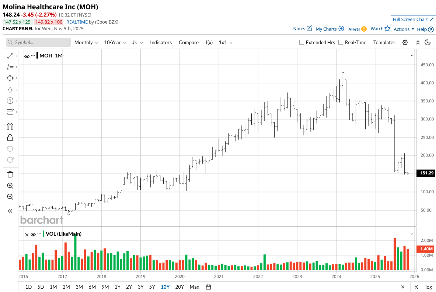436x292 pixels.
Task: Open the Indicators menu
Action: (161, 42)
